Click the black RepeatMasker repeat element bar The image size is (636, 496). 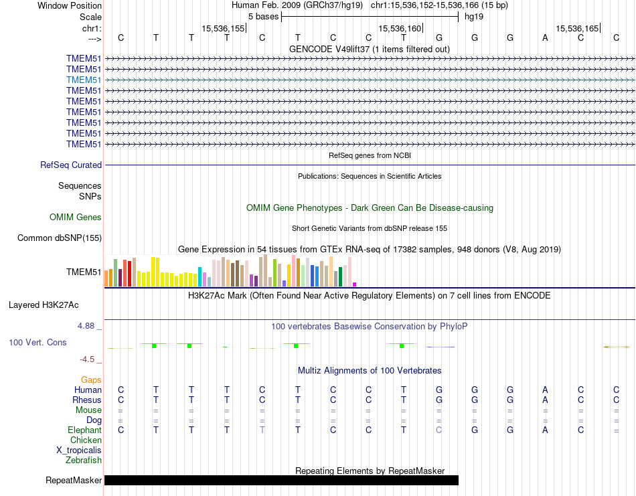coord(281,480)
